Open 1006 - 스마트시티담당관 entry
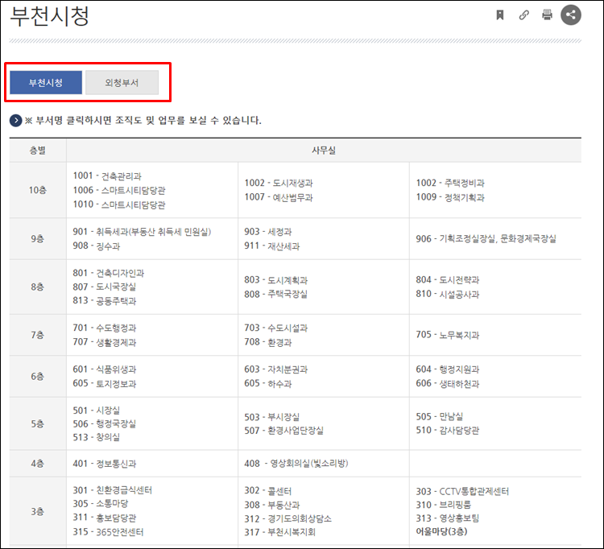 [119, 190]
